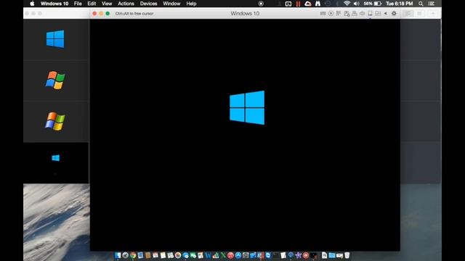Open the volume control in menu bar
Screen dimensions: 465x261
pos(357,4)
